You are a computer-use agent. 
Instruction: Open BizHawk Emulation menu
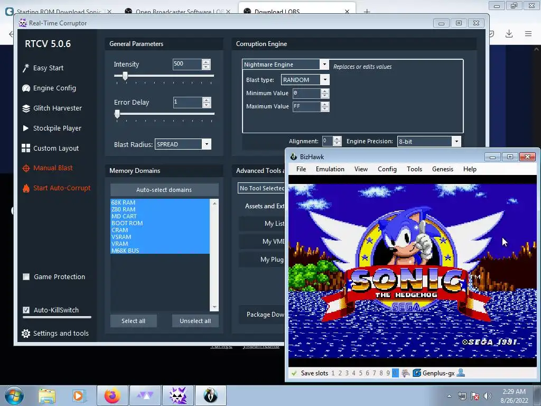point(330,169)
